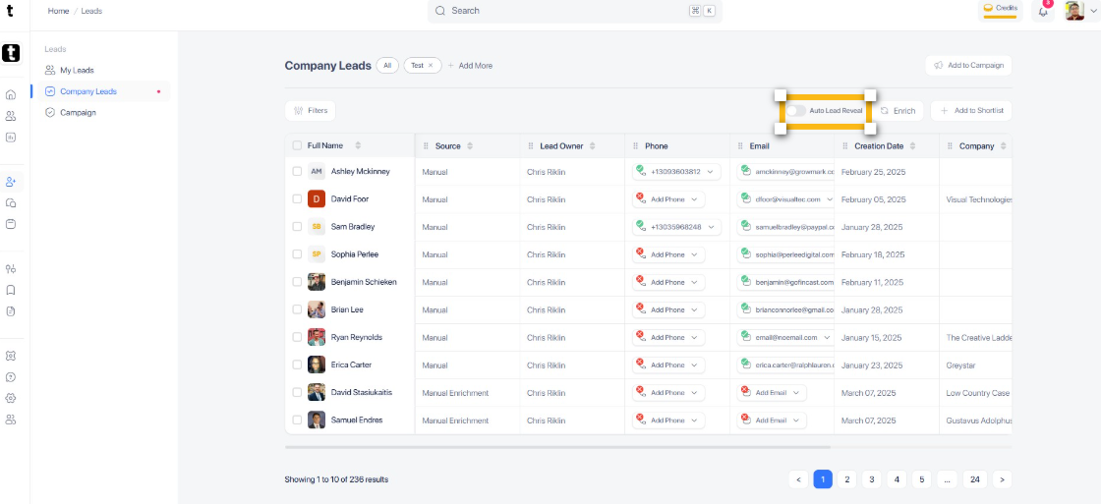Select Samuel Endres row checkbox
This screenshot has width=1101, height=504.
(x=297, y=420)
